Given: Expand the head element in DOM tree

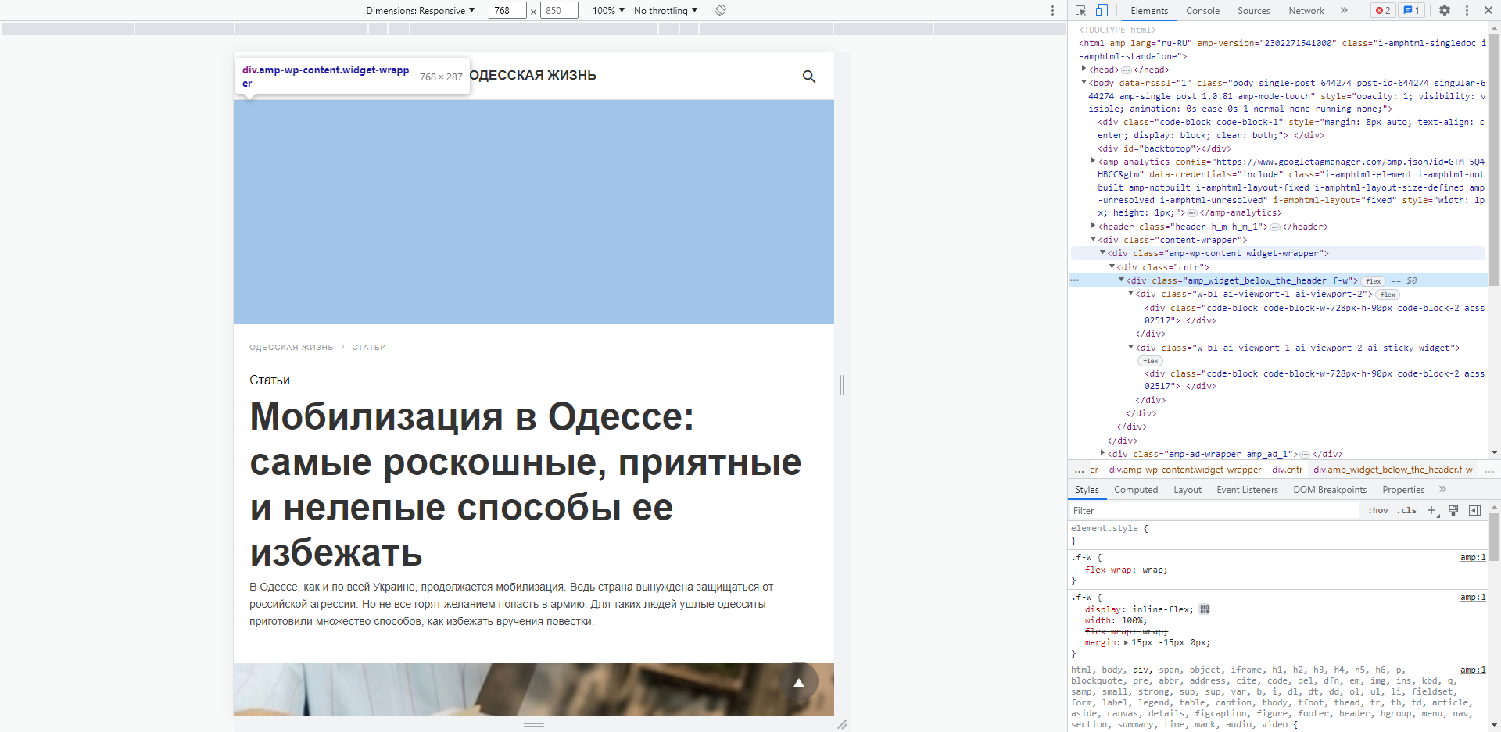Looking at the screenshot, I should point(1084,70).
